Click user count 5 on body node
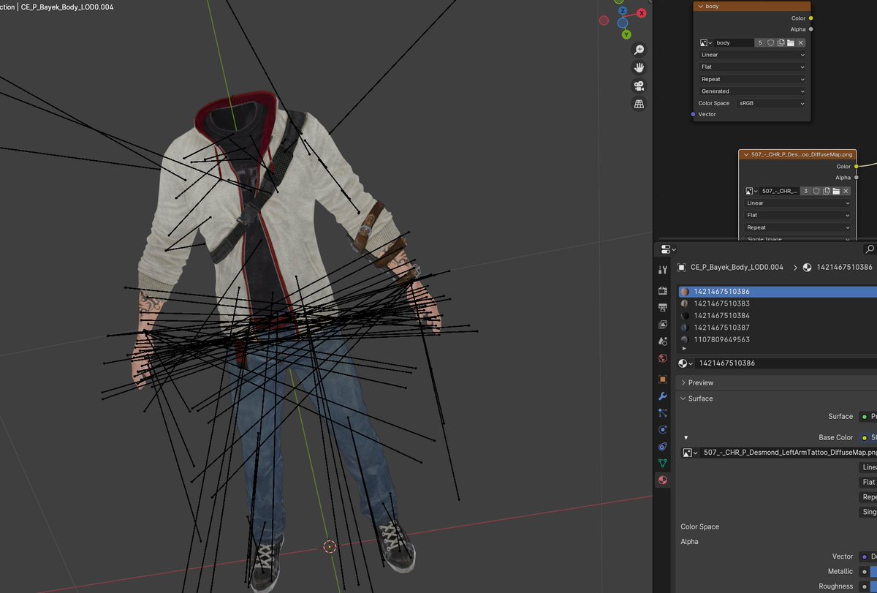The image size is (877, 593). coord(760,43)
